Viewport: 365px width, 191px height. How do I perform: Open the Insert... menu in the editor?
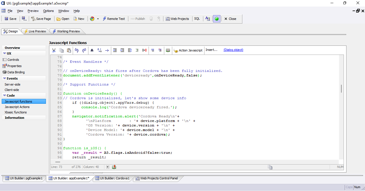[x=211, y=50]
